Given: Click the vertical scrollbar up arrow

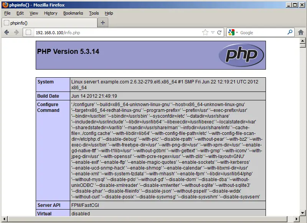Looking at the screenshot, I should tap(303, 41).
